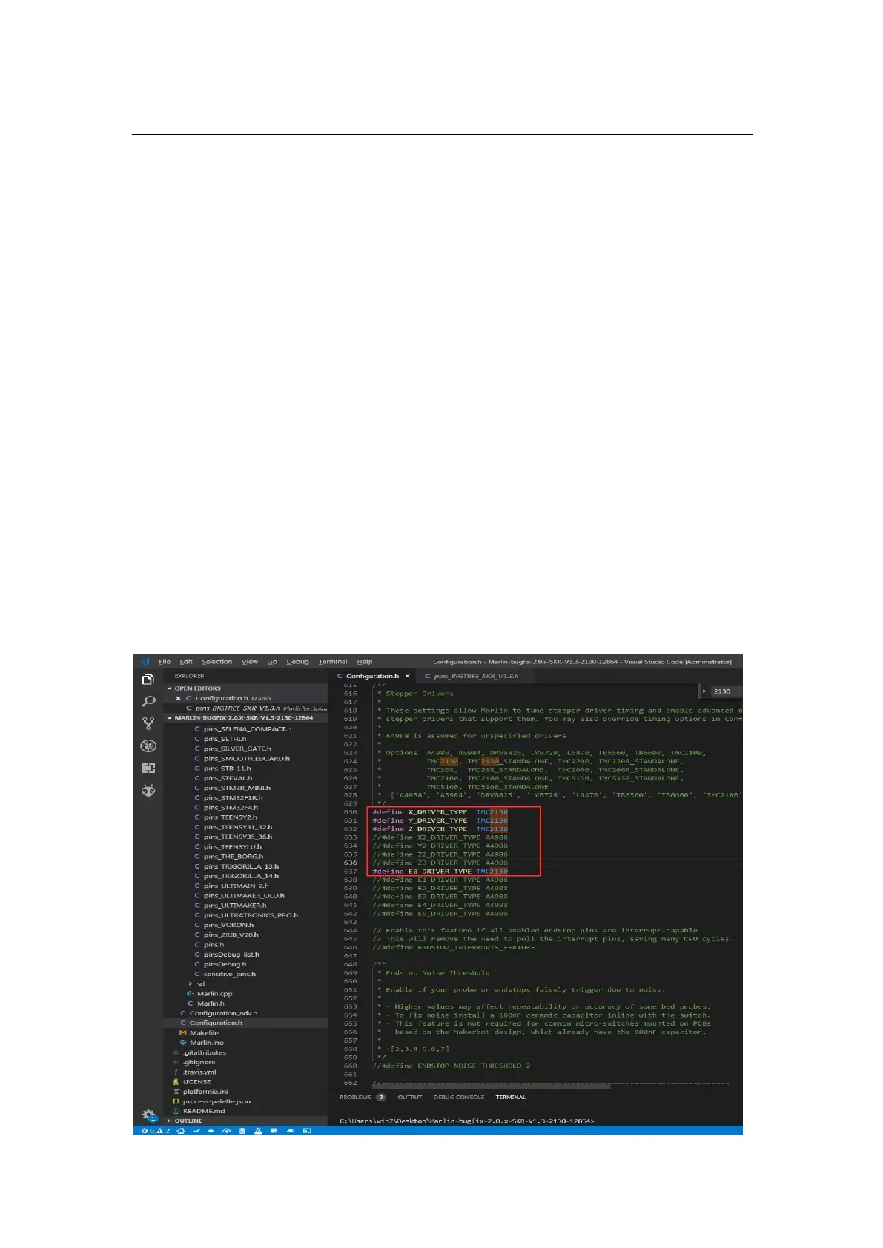This screenshot has height=1248, width=883.
Task: Click PlatformIO Run Task icon
Action: pyautogui.click(x=274, y=1131)
